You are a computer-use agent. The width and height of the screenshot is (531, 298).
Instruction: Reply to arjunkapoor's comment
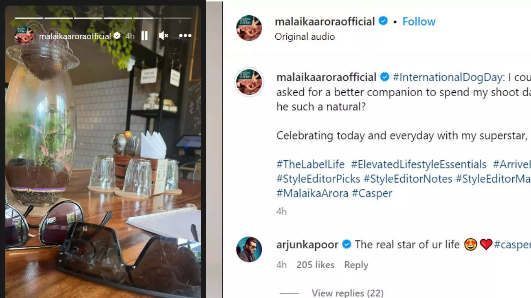(x=356, y=265)
